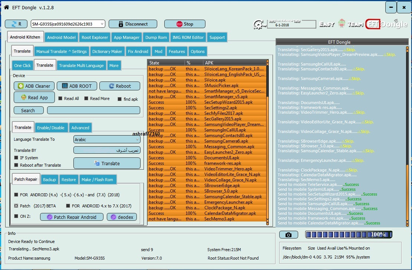Image resolution: width=412 pixels, height=270 pixels.
Task: Open the Restore tab
Action: 69,180
